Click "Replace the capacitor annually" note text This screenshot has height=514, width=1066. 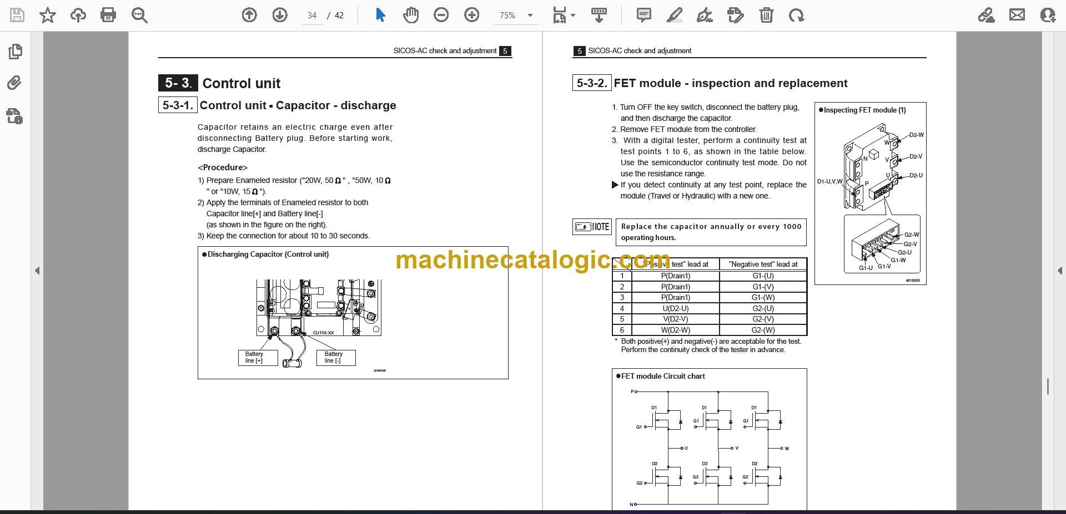[682, 227]
